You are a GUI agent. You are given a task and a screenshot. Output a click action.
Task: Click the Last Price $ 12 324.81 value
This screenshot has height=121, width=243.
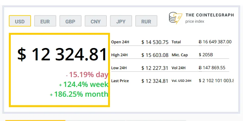pos(155,81)
